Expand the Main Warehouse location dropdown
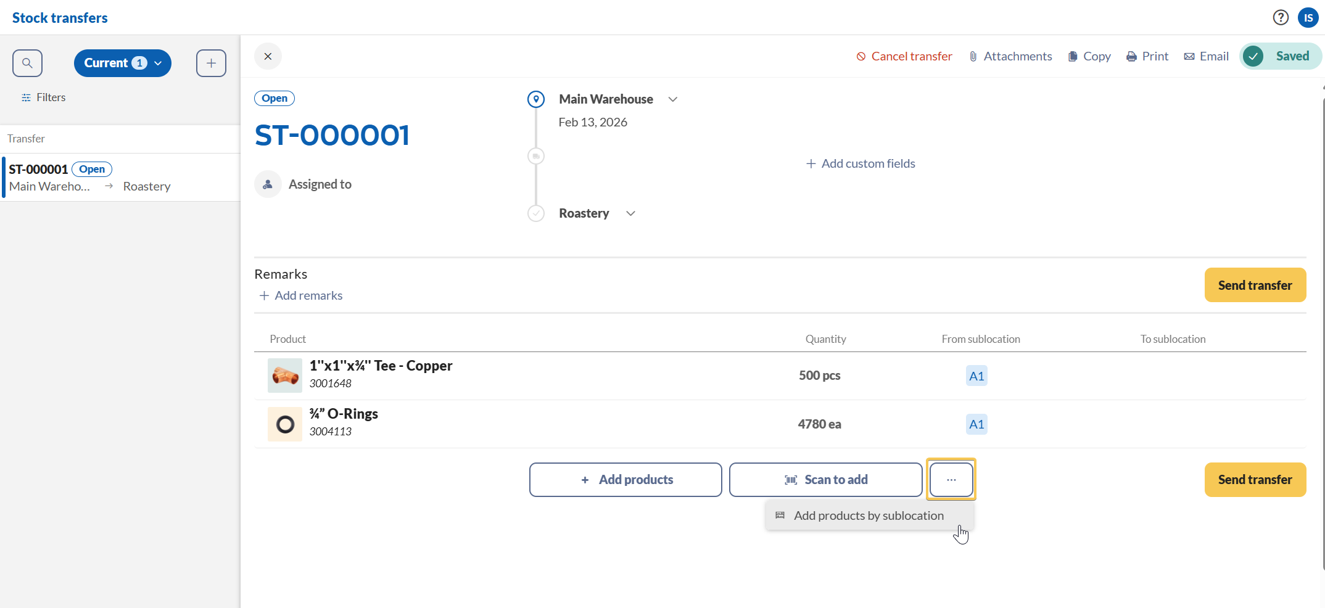Image resolution: width=1325 pixels, height=608 pixels. (672, 99)
